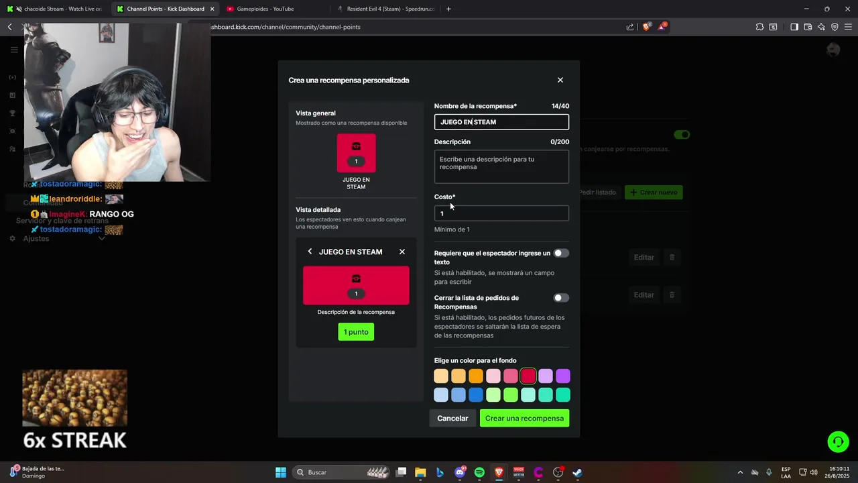This screenshot has width=858, height=483.
Task: Click Cancelar button
Action: 452,418
